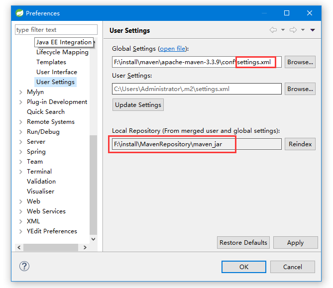Click the tree scroll left arrow
Screen dimensions: 333x288
(19, 248)
